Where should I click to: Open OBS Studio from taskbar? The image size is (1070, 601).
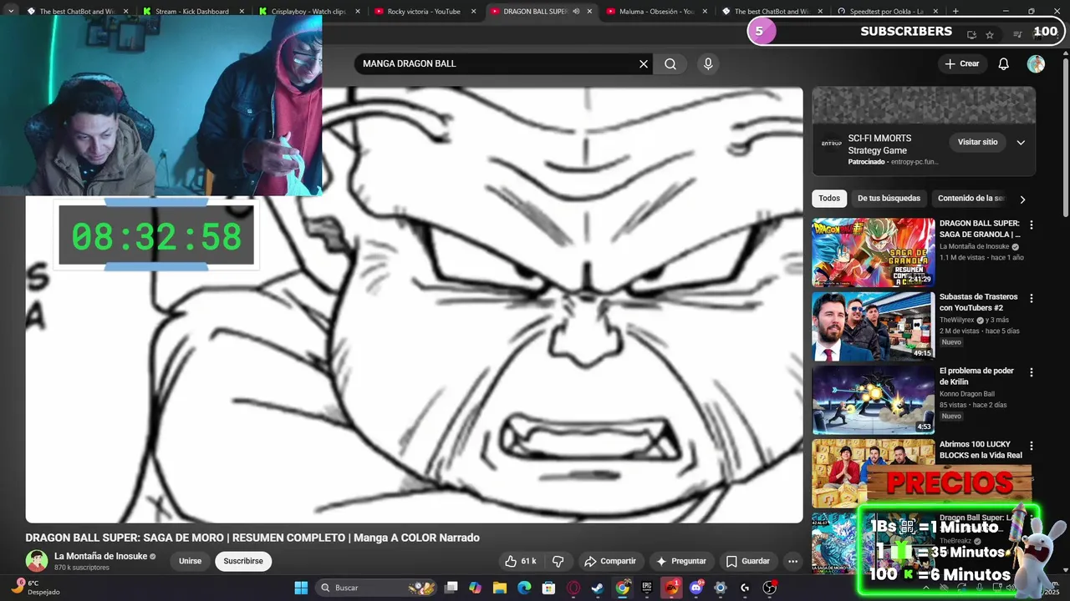pos(770,588)
